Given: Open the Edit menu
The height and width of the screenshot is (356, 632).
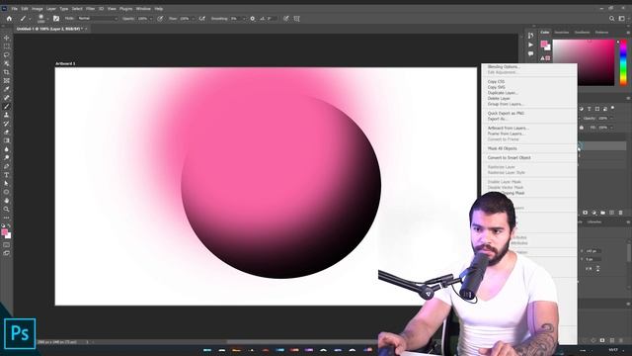Looking at the screenshot, I should (x=25, y=9).
